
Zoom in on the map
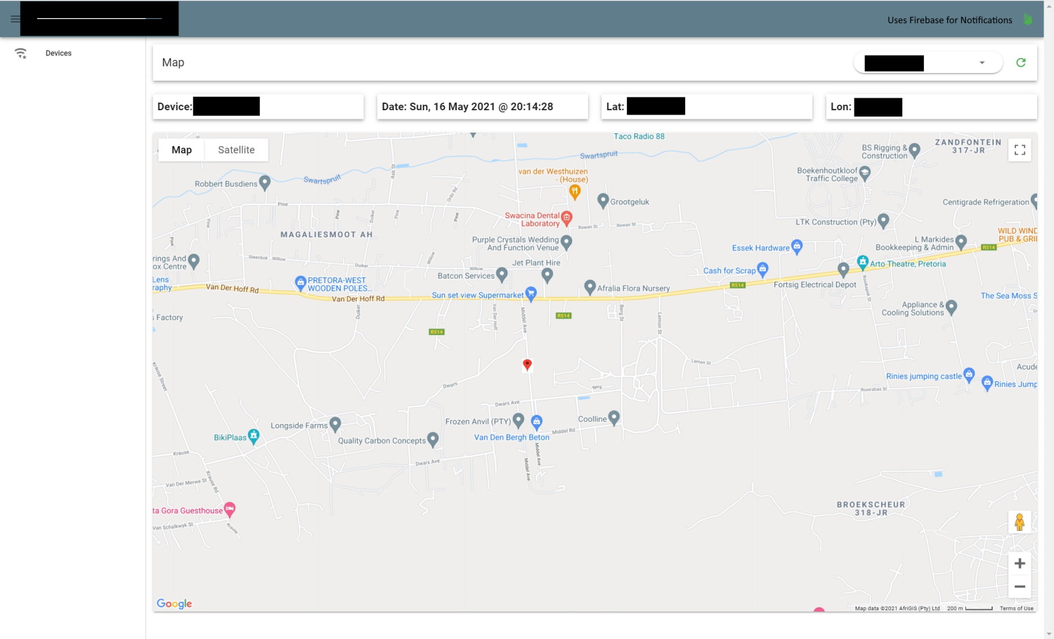click(1020, 563)
